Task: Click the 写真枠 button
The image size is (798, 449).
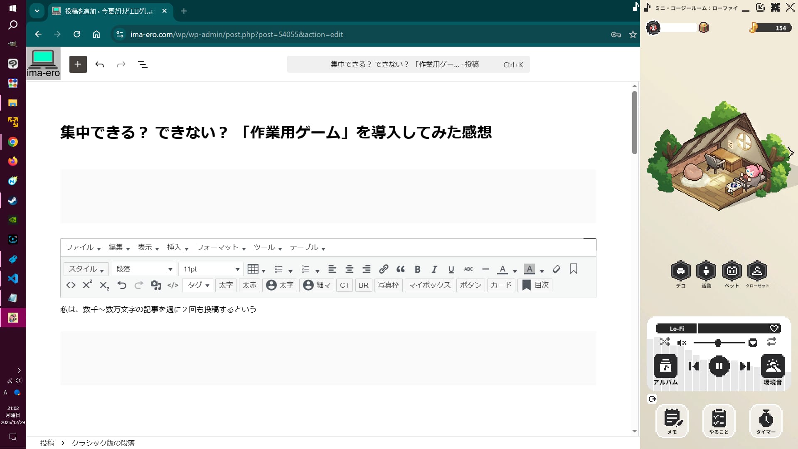Action: [x=388, y=285]
